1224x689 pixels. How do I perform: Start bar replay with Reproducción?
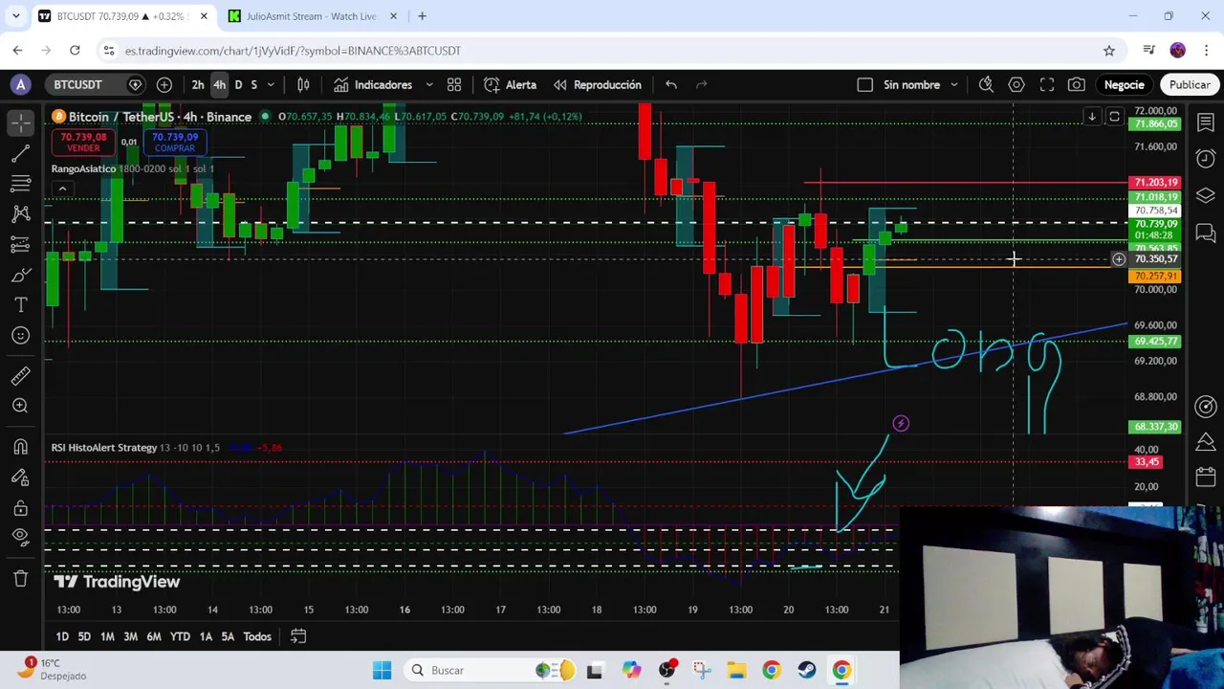tap(598, 84)
